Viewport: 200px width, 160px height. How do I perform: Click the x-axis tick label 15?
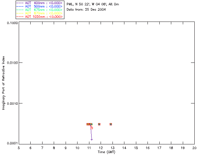[136, 148]
